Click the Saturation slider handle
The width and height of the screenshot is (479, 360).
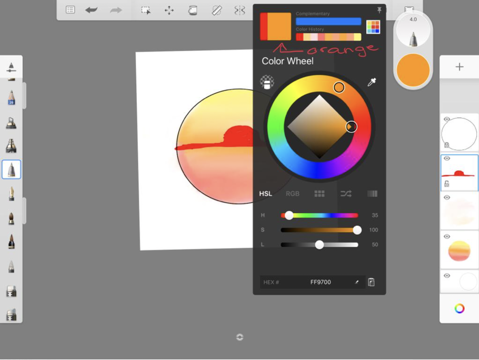(357, 230)
